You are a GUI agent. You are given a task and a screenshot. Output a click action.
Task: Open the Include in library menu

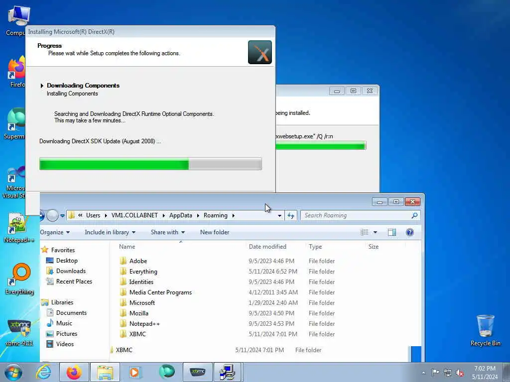pos(110,232)
